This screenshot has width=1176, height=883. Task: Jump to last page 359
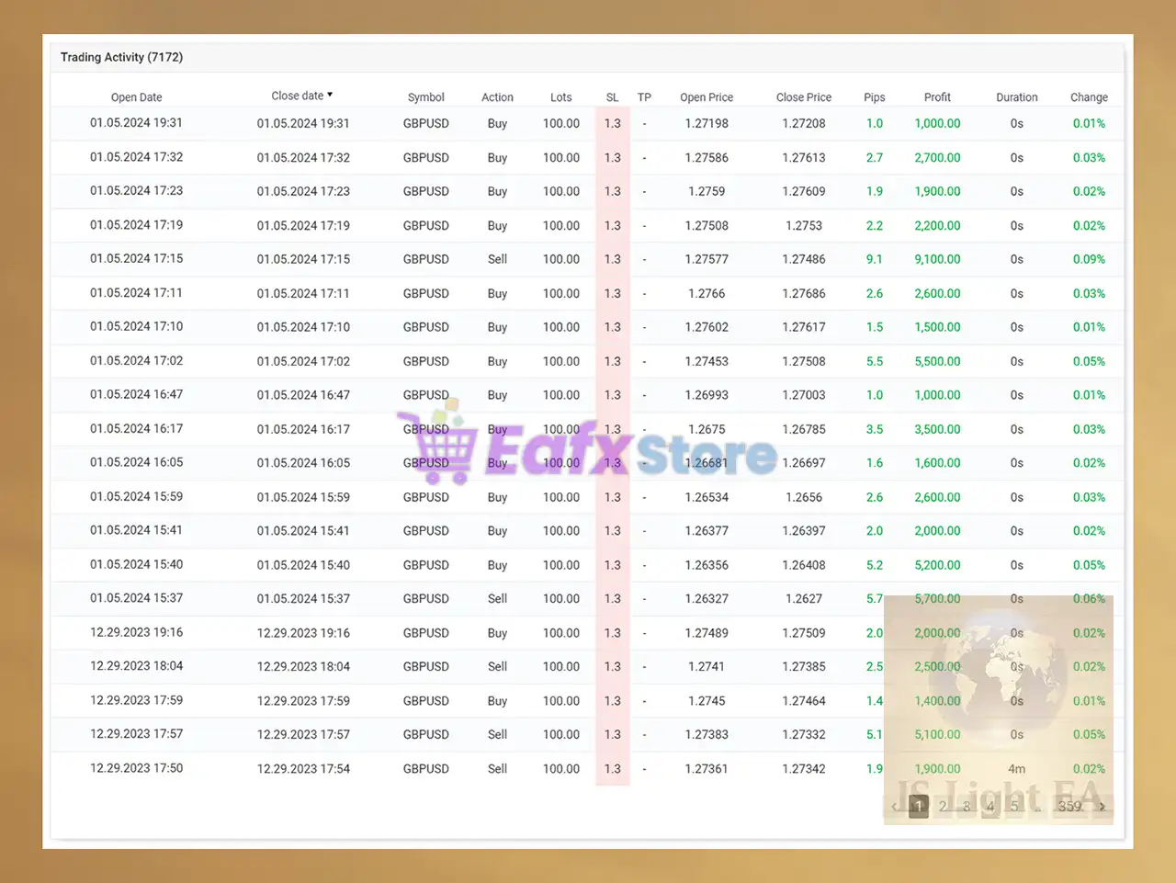coord(1069,807)
